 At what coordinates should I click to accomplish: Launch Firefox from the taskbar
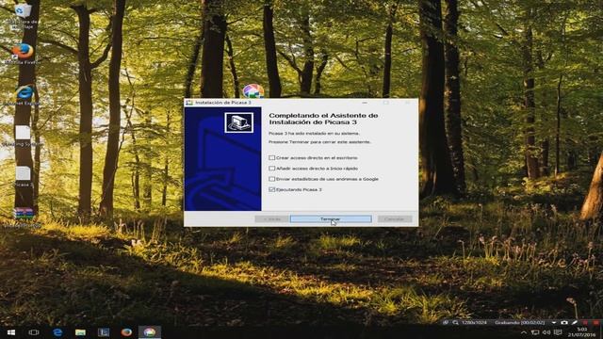click(126, 332)
